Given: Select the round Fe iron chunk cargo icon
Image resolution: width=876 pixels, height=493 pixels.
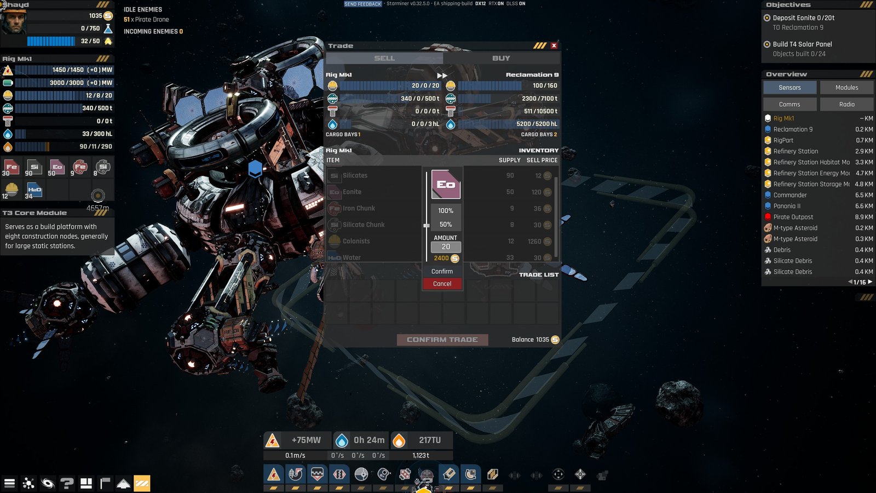Looking at the screenshot, I should tap(80, 167).
